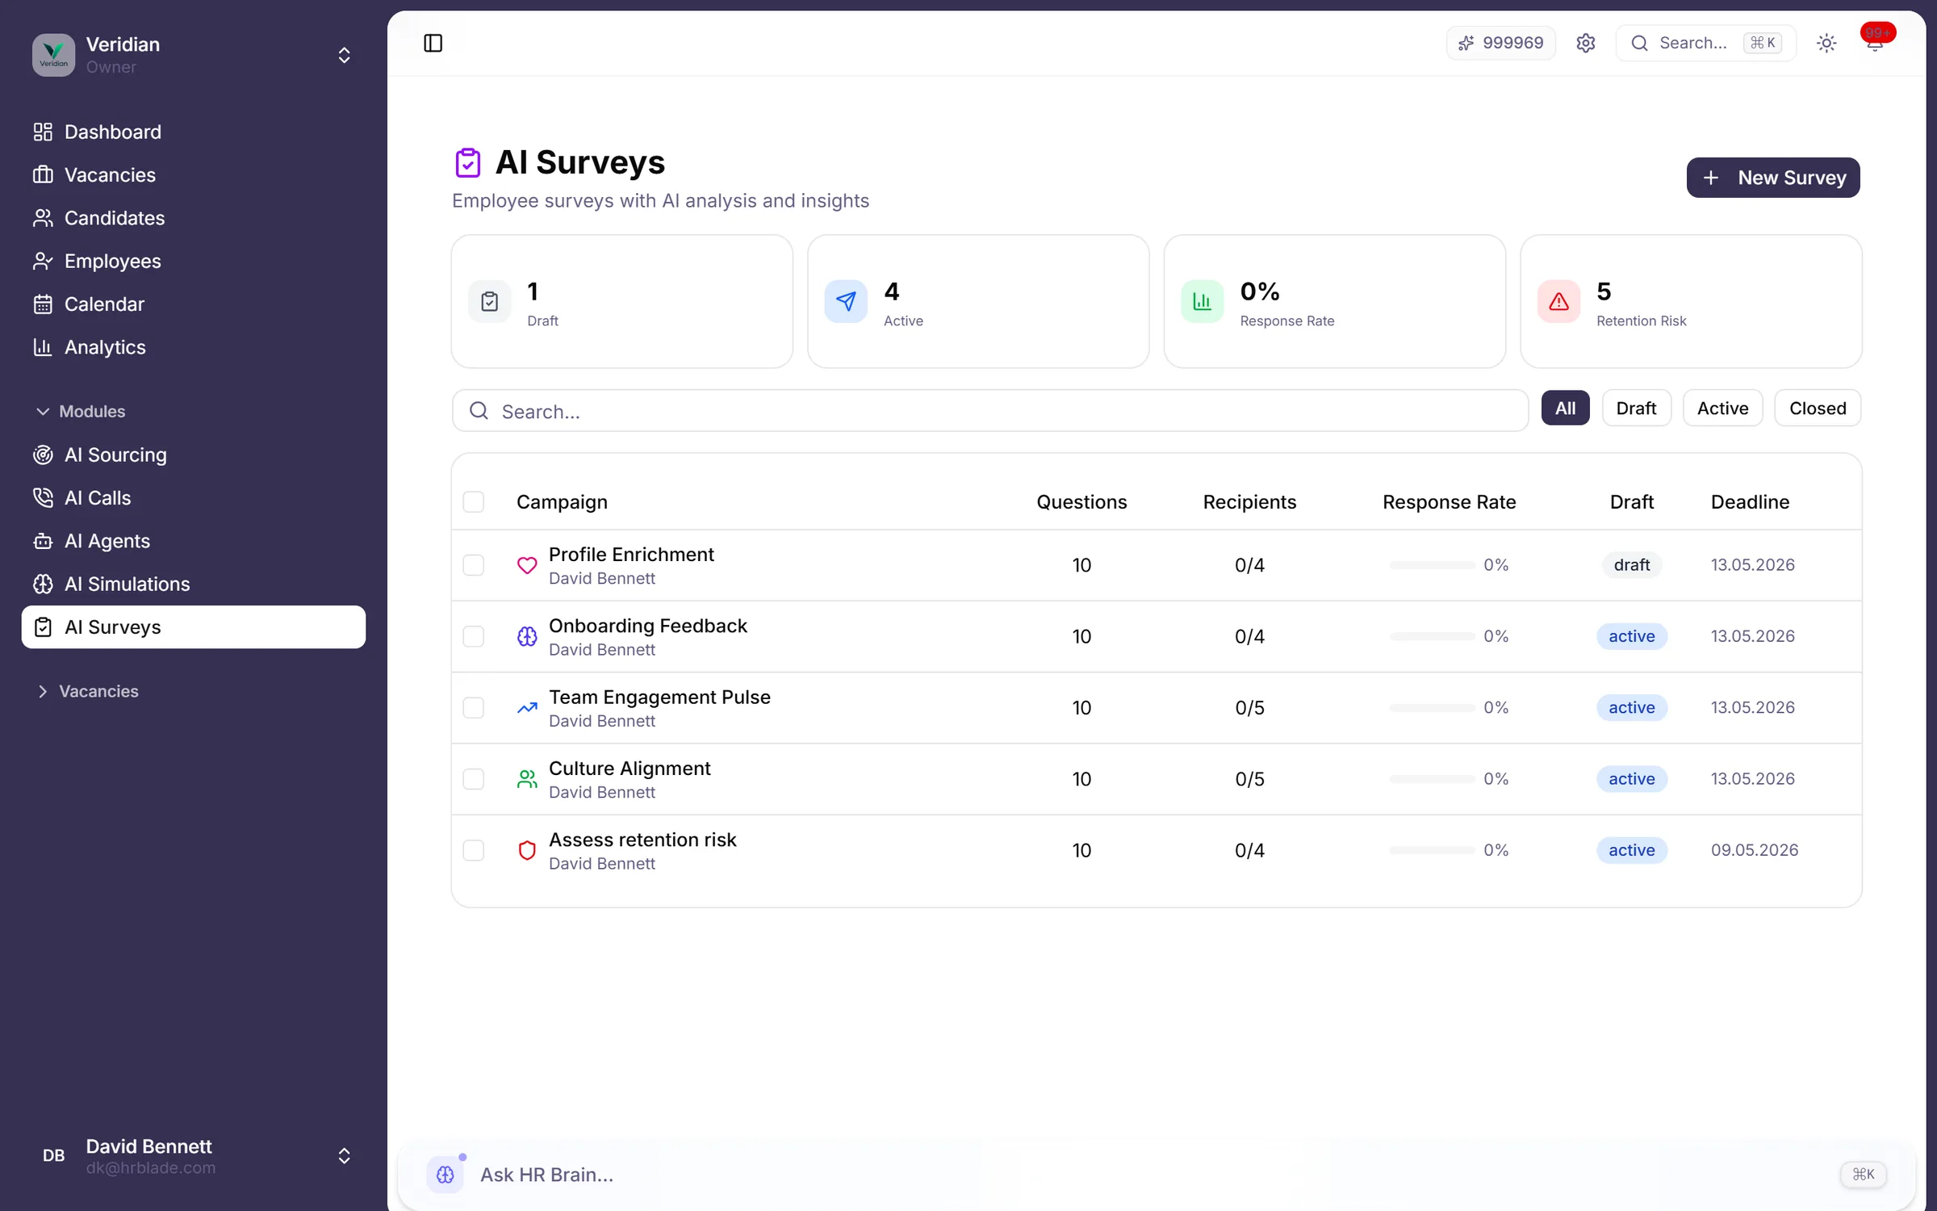The width and height of the screenshot is (1937, 1211).
Task: Create a New Survey
Action: tap(1773, 178)
